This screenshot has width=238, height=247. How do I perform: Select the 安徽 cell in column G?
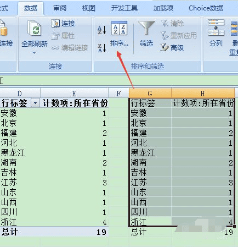(150, 113)
